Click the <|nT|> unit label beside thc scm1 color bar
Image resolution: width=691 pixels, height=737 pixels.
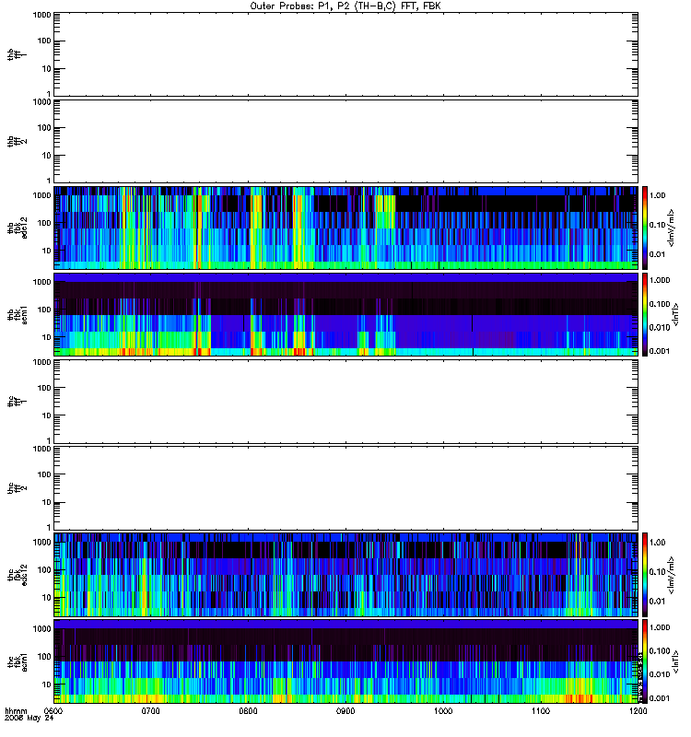click(x=676, y=661)
